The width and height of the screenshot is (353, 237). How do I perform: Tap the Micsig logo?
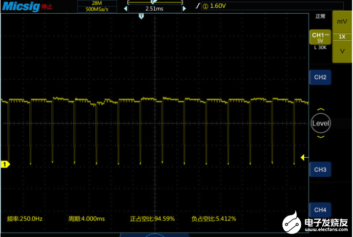pyautogui.click(x=21, y=6)
